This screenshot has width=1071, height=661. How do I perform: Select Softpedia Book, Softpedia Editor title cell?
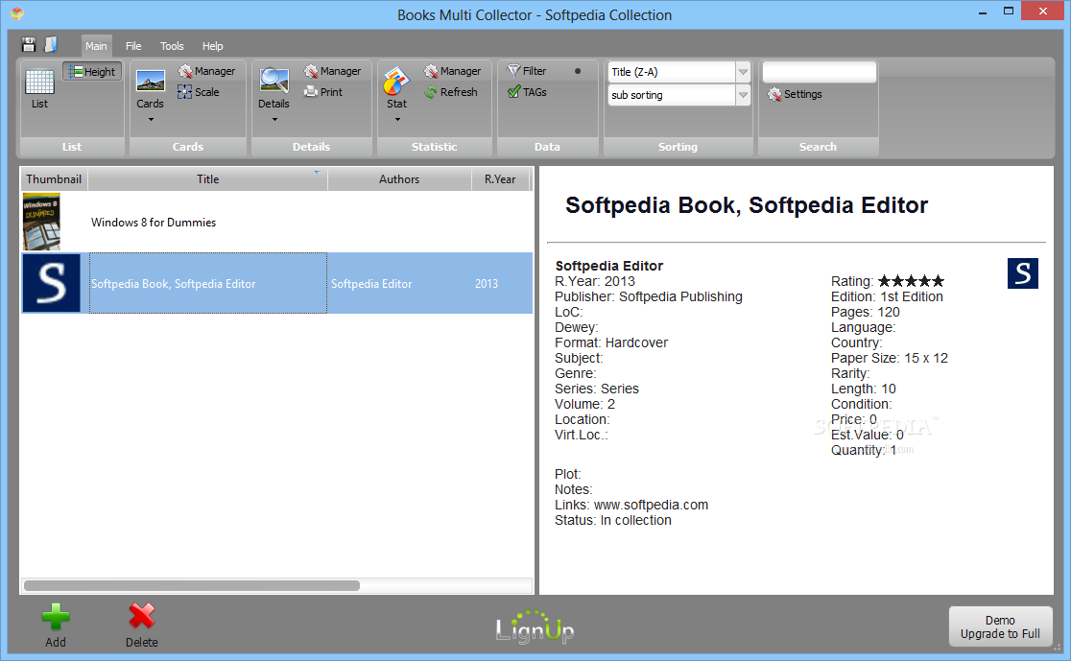(208, 283)
